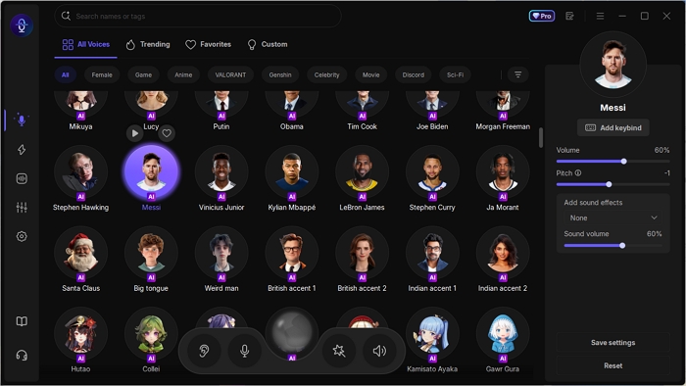Select the Collei voice

(x=151, y=340)
